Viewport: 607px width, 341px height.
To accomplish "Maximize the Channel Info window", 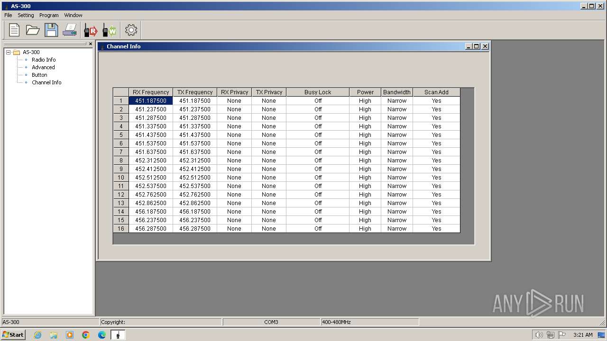I will coord(477,46).
